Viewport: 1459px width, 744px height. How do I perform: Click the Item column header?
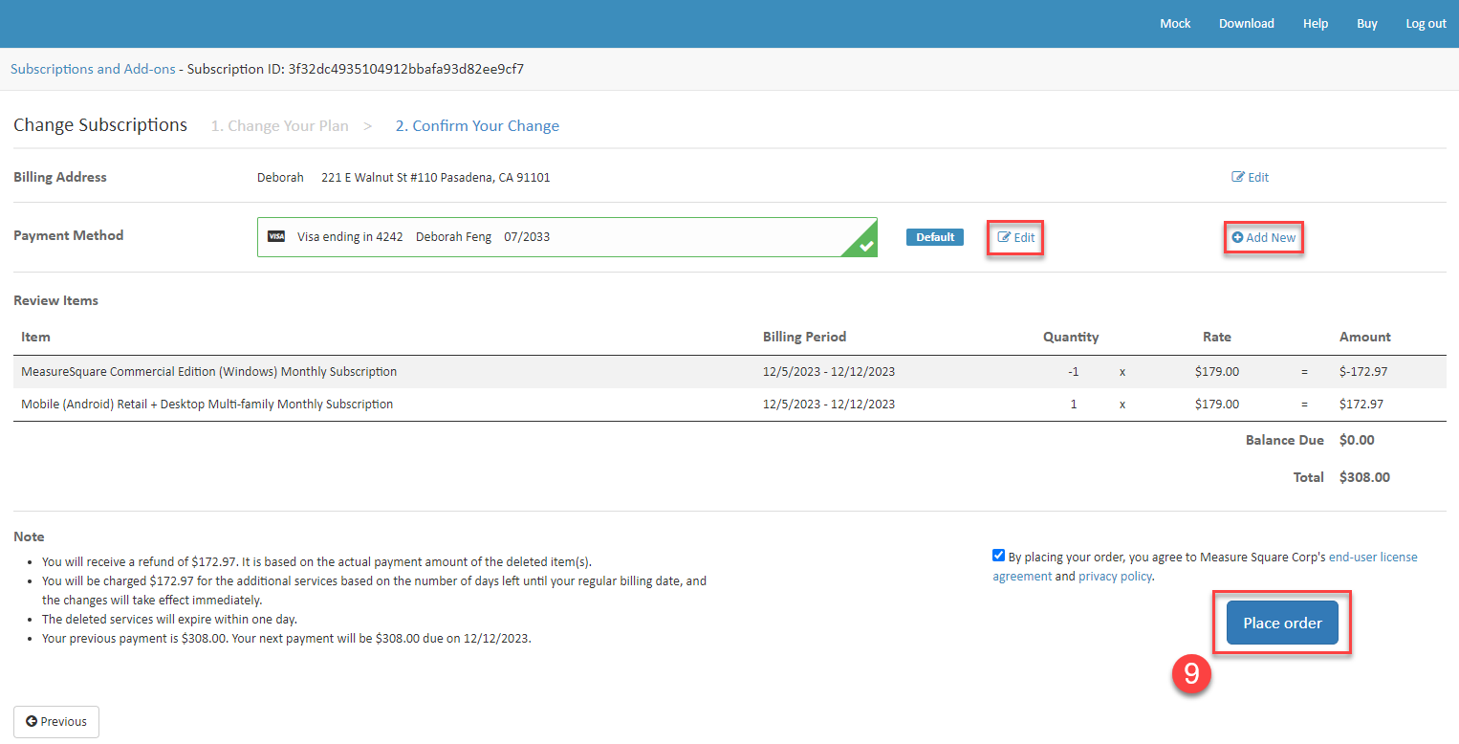tap(35, 337)
